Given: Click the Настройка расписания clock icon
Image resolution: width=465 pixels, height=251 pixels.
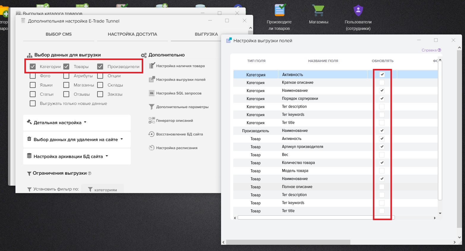Looking at the screenshot, I should click(152, 148).
